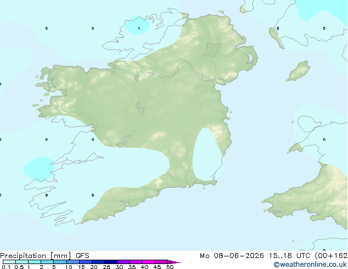Click the 20–25 mm legend color swatch

point(98,262)
